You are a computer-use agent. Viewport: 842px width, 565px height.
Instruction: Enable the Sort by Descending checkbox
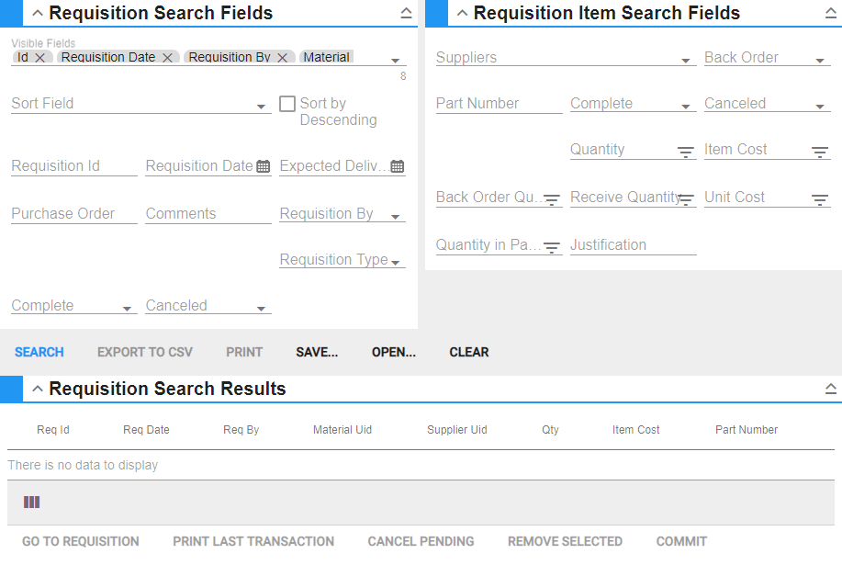pos(287,104)
